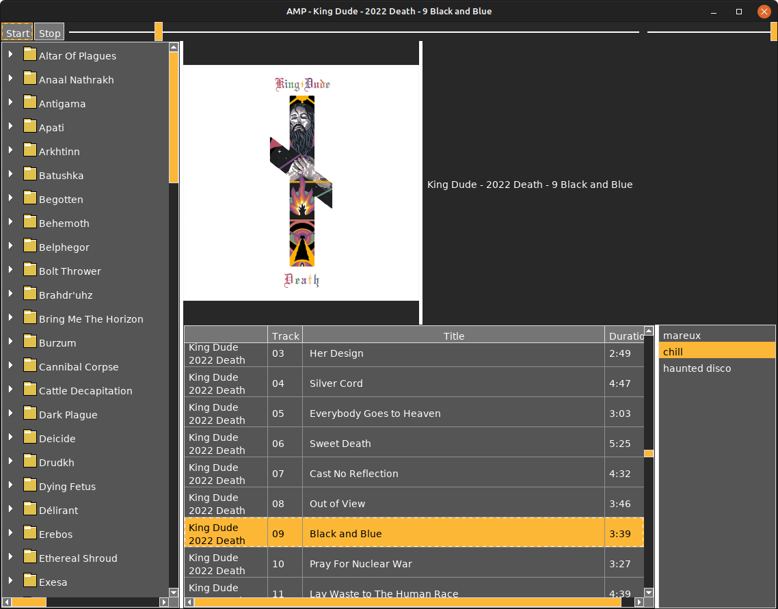Select the track Black and Blue
The image size is (778, 609).
point(414,534)
